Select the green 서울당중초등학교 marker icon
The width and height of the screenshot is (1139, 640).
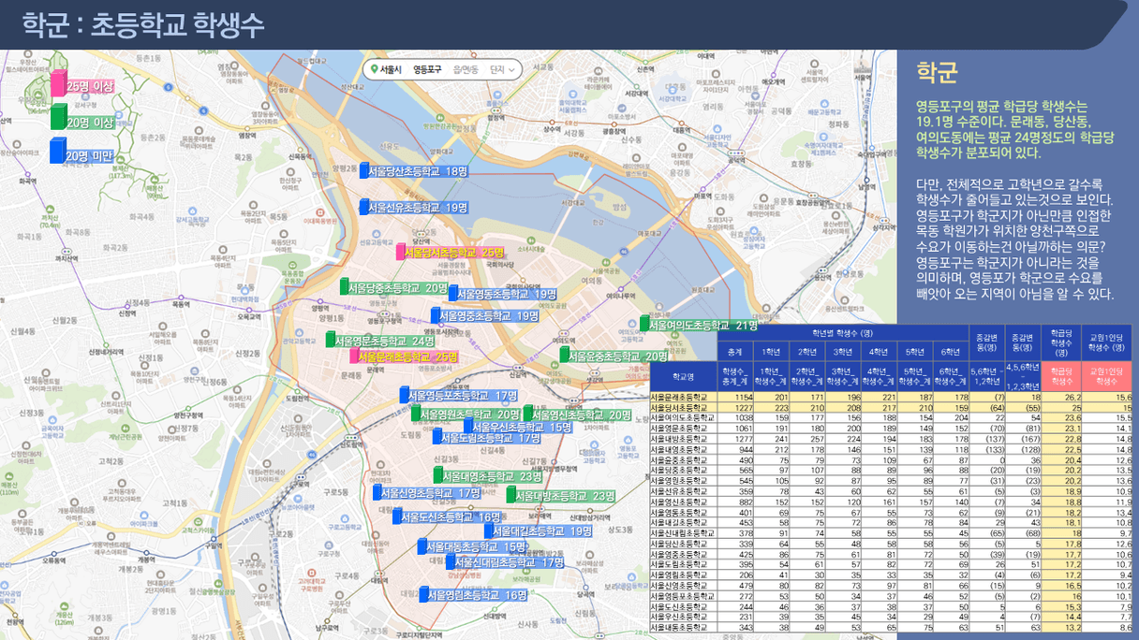344,287
